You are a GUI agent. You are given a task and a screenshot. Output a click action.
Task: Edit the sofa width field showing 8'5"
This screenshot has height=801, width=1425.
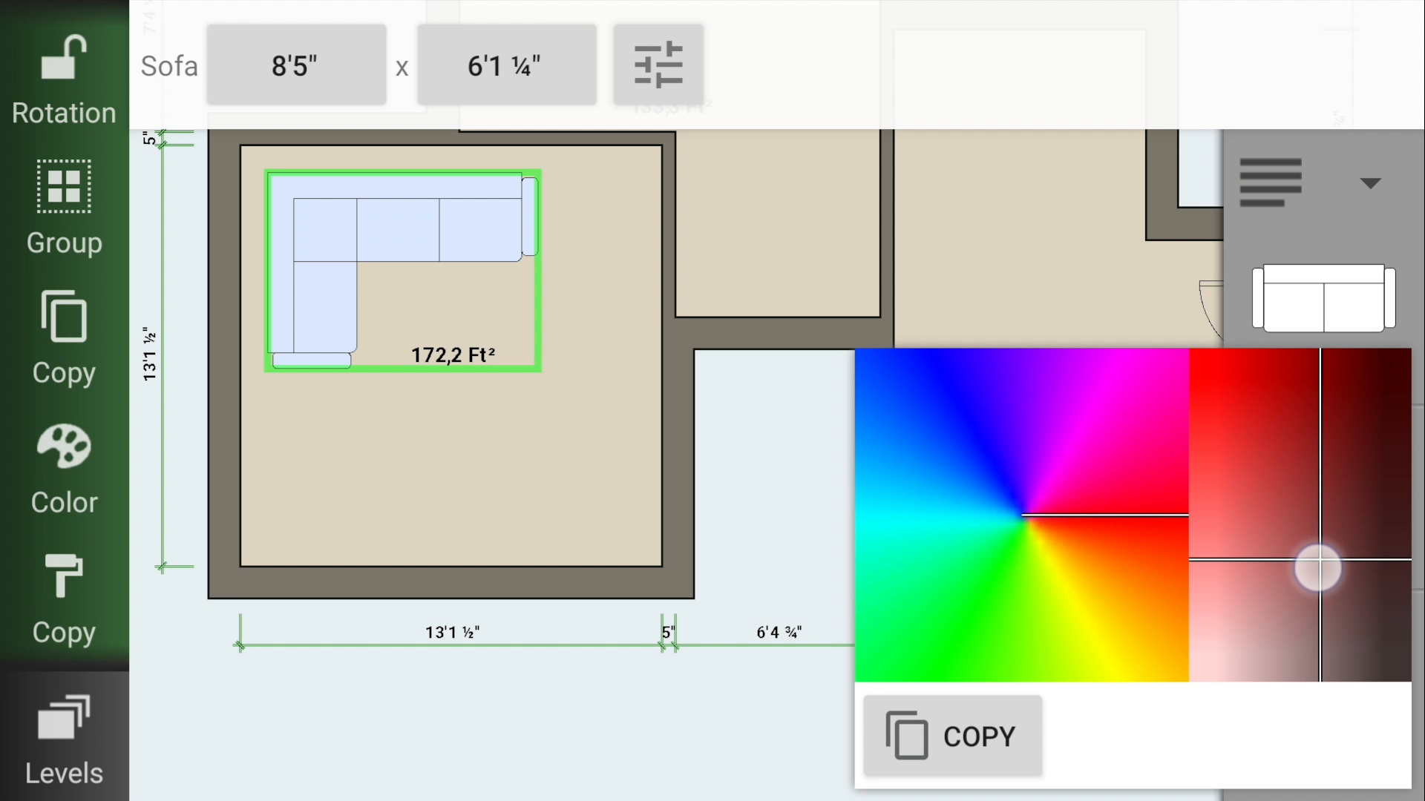295,65
